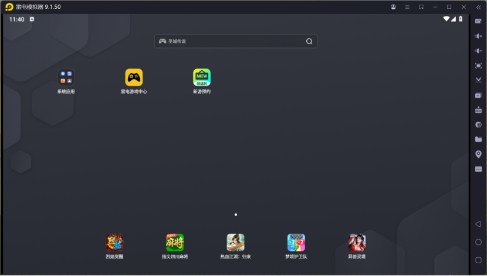
Task: Launch the 烈焰觉醒 game
Action: click(x=114, y=243)
